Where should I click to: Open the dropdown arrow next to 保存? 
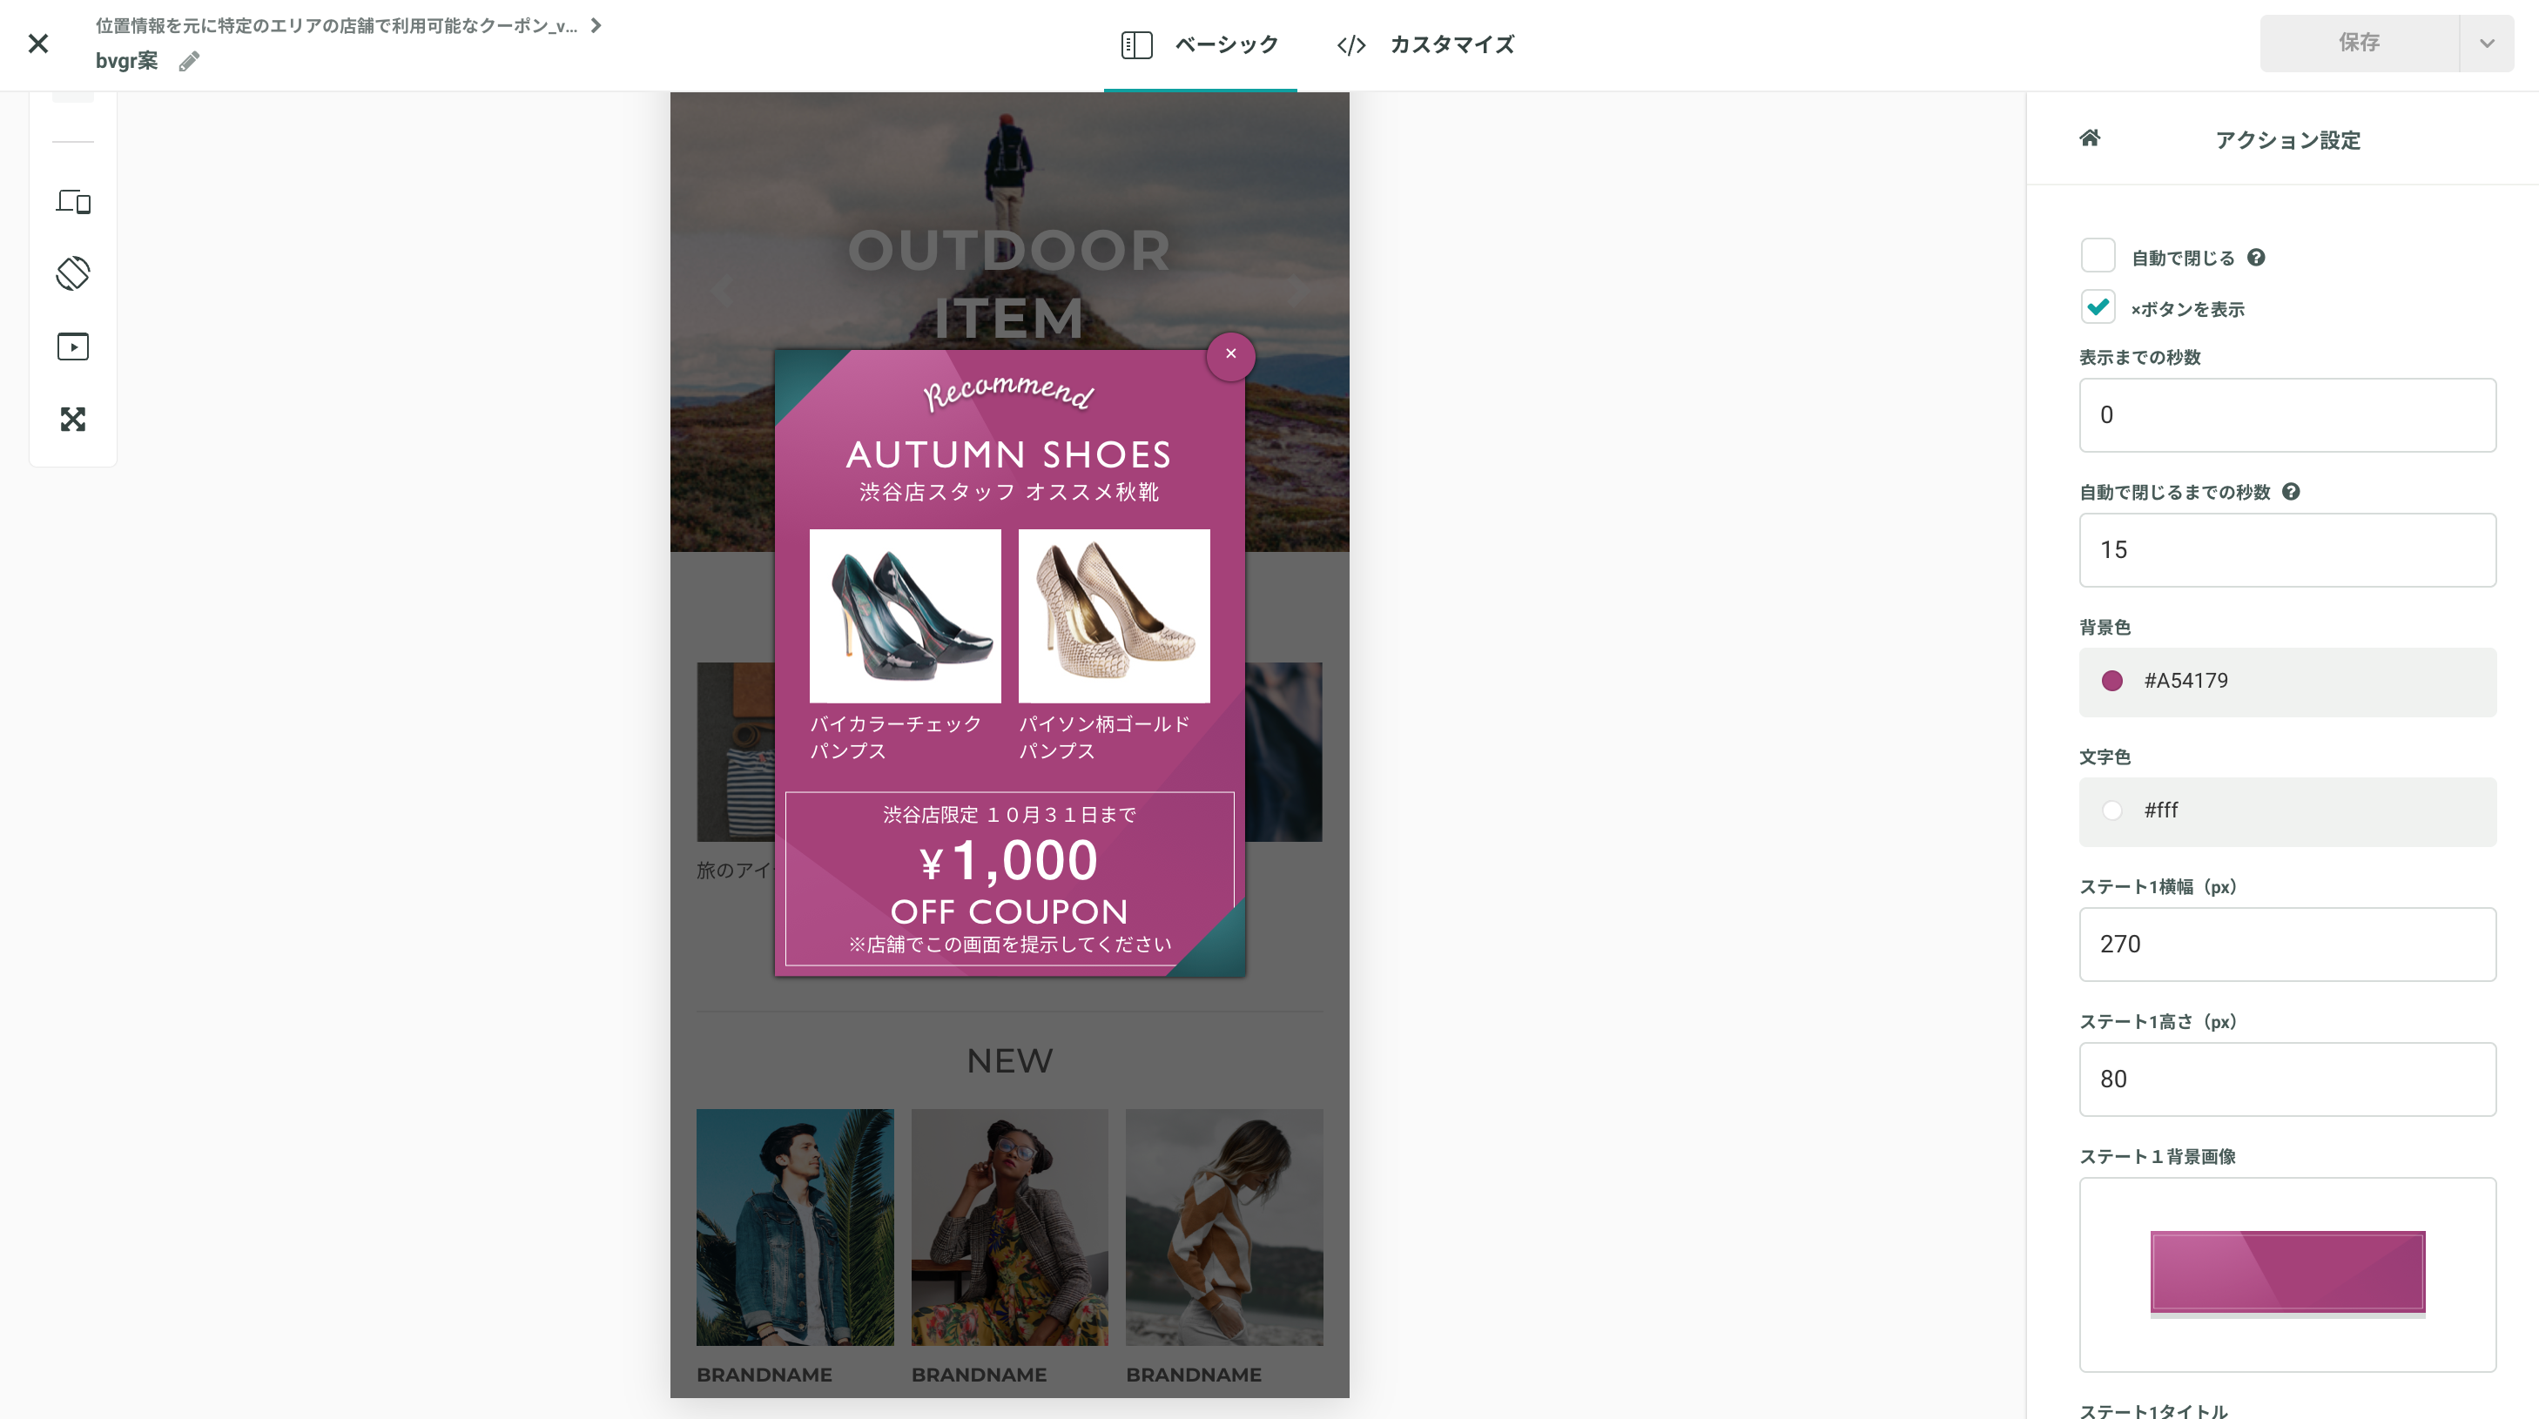click(x=2487, y=43)
